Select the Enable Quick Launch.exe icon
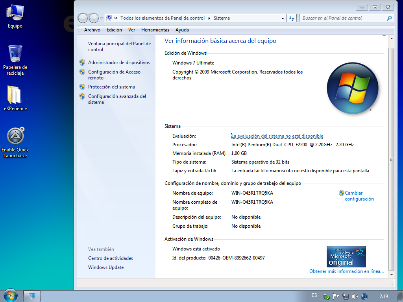 (x=15, y=143)
